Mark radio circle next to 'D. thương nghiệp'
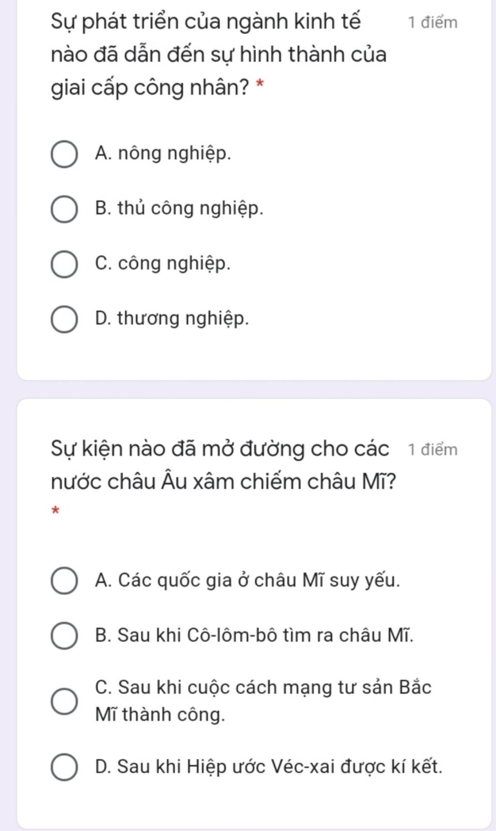Screen dimensions: 496x831 (x=64, y=320)
